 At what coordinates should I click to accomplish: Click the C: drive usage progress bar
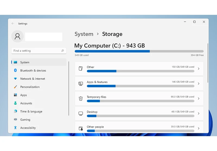point(139,51)
